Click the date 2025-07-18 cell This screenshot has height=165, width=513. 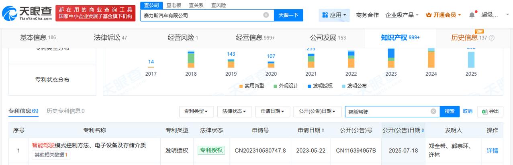403,151
